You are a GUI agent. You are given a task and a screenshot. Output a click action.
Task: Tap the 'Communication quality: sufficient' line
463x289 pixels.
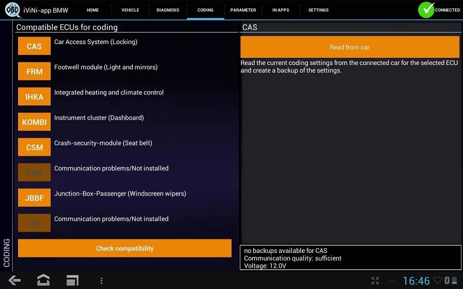(292, 259)
